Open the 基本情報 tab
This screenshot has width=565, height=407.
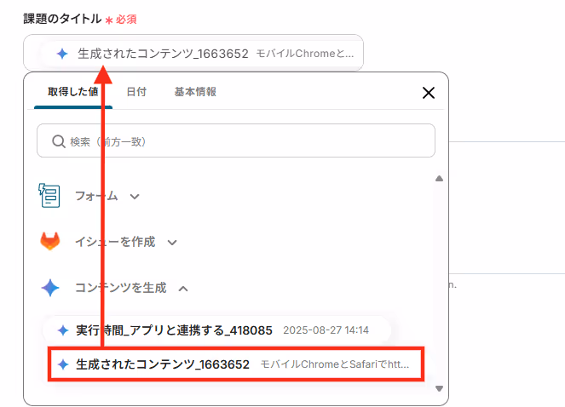click(195, 92)
